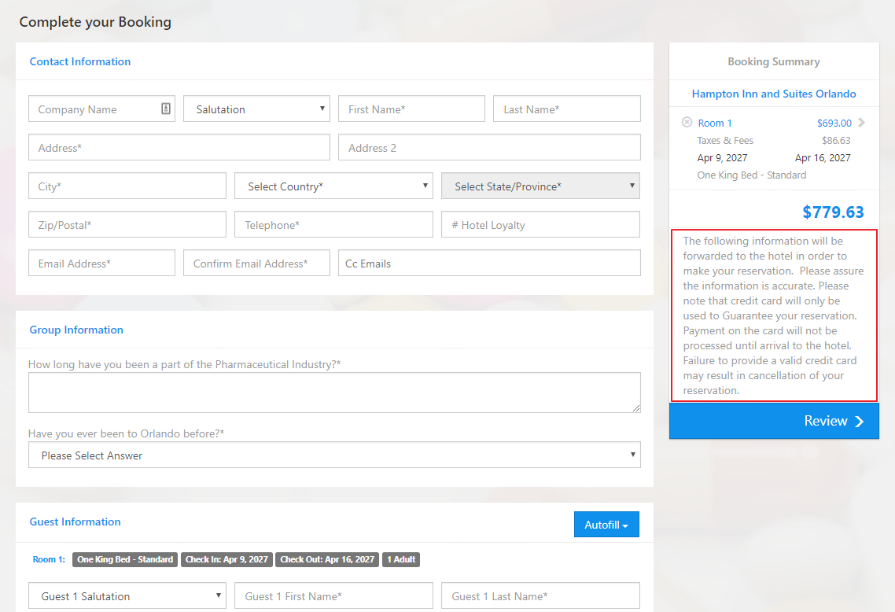Focus the Company Name field

pyautogui.click(x=101, y=109)
